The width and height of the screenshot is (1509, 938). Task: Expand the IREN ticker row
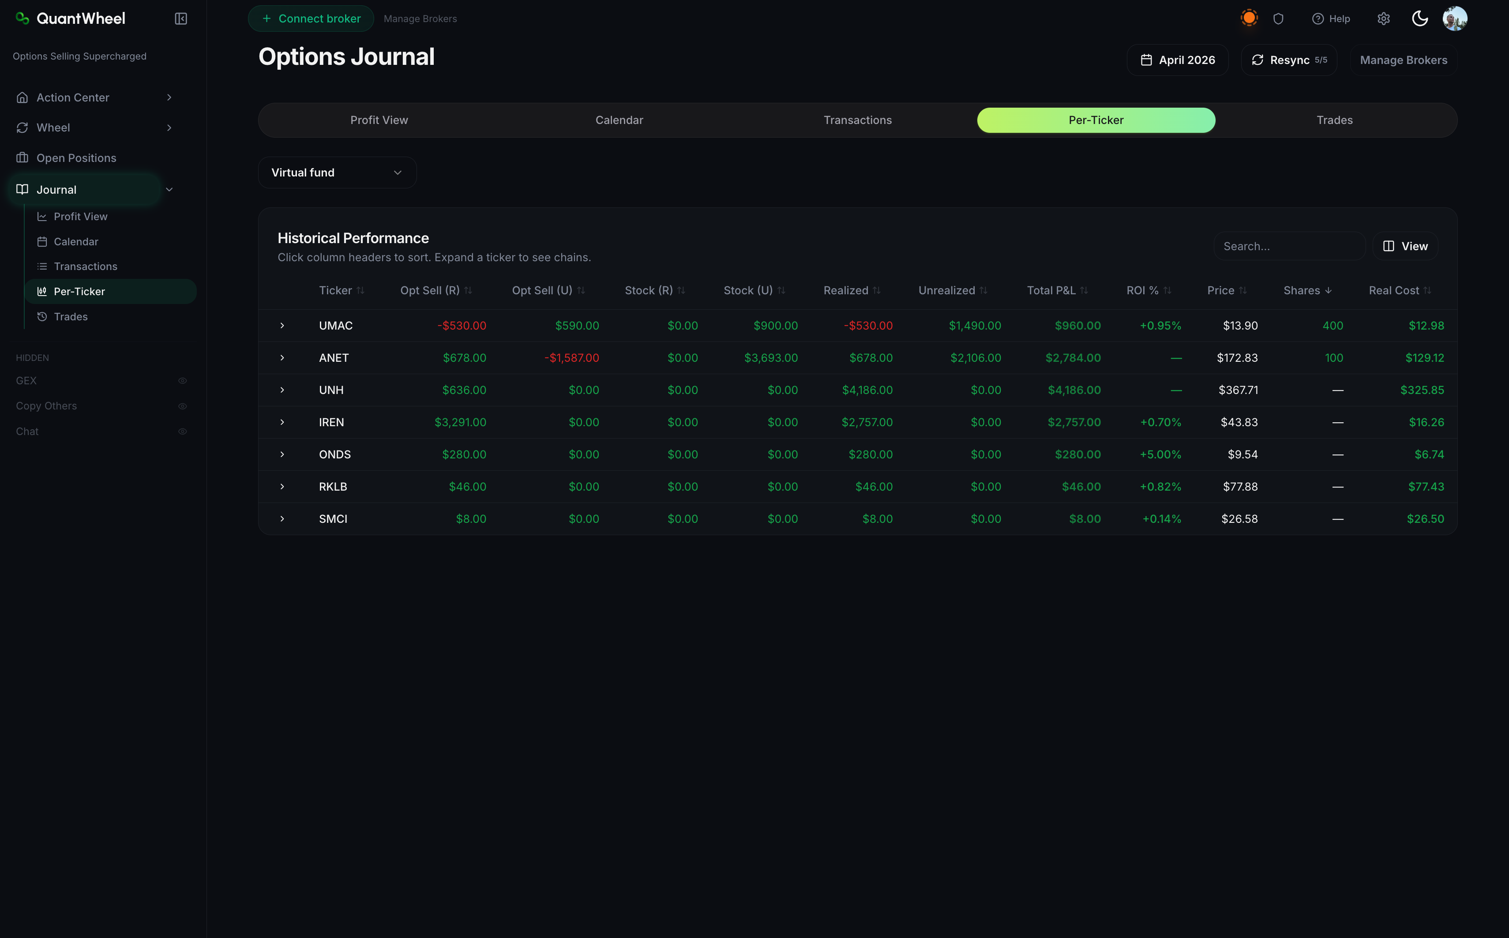pyautogui.click(x=282, y=423)
